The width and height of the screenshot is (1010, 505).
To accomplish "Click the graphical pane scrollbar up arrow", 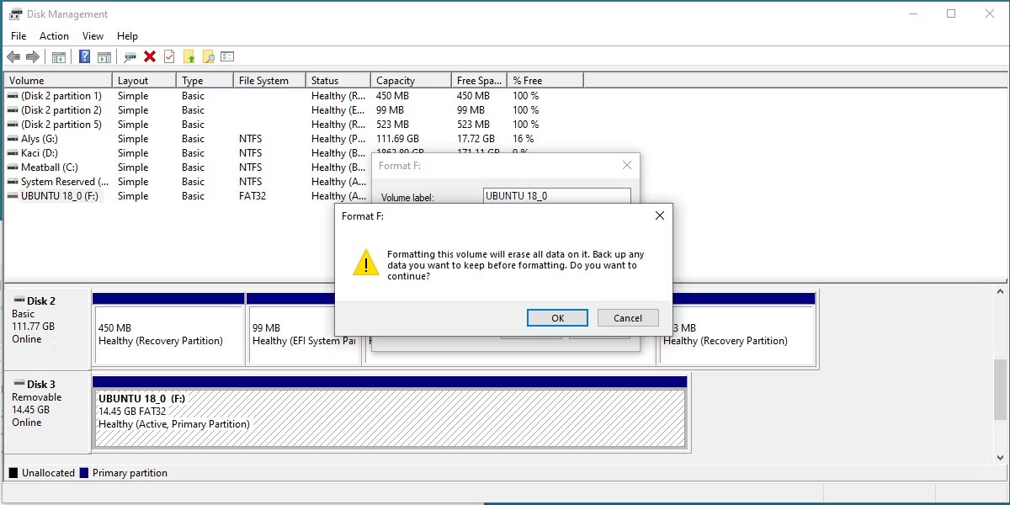I will point(1001,292).
